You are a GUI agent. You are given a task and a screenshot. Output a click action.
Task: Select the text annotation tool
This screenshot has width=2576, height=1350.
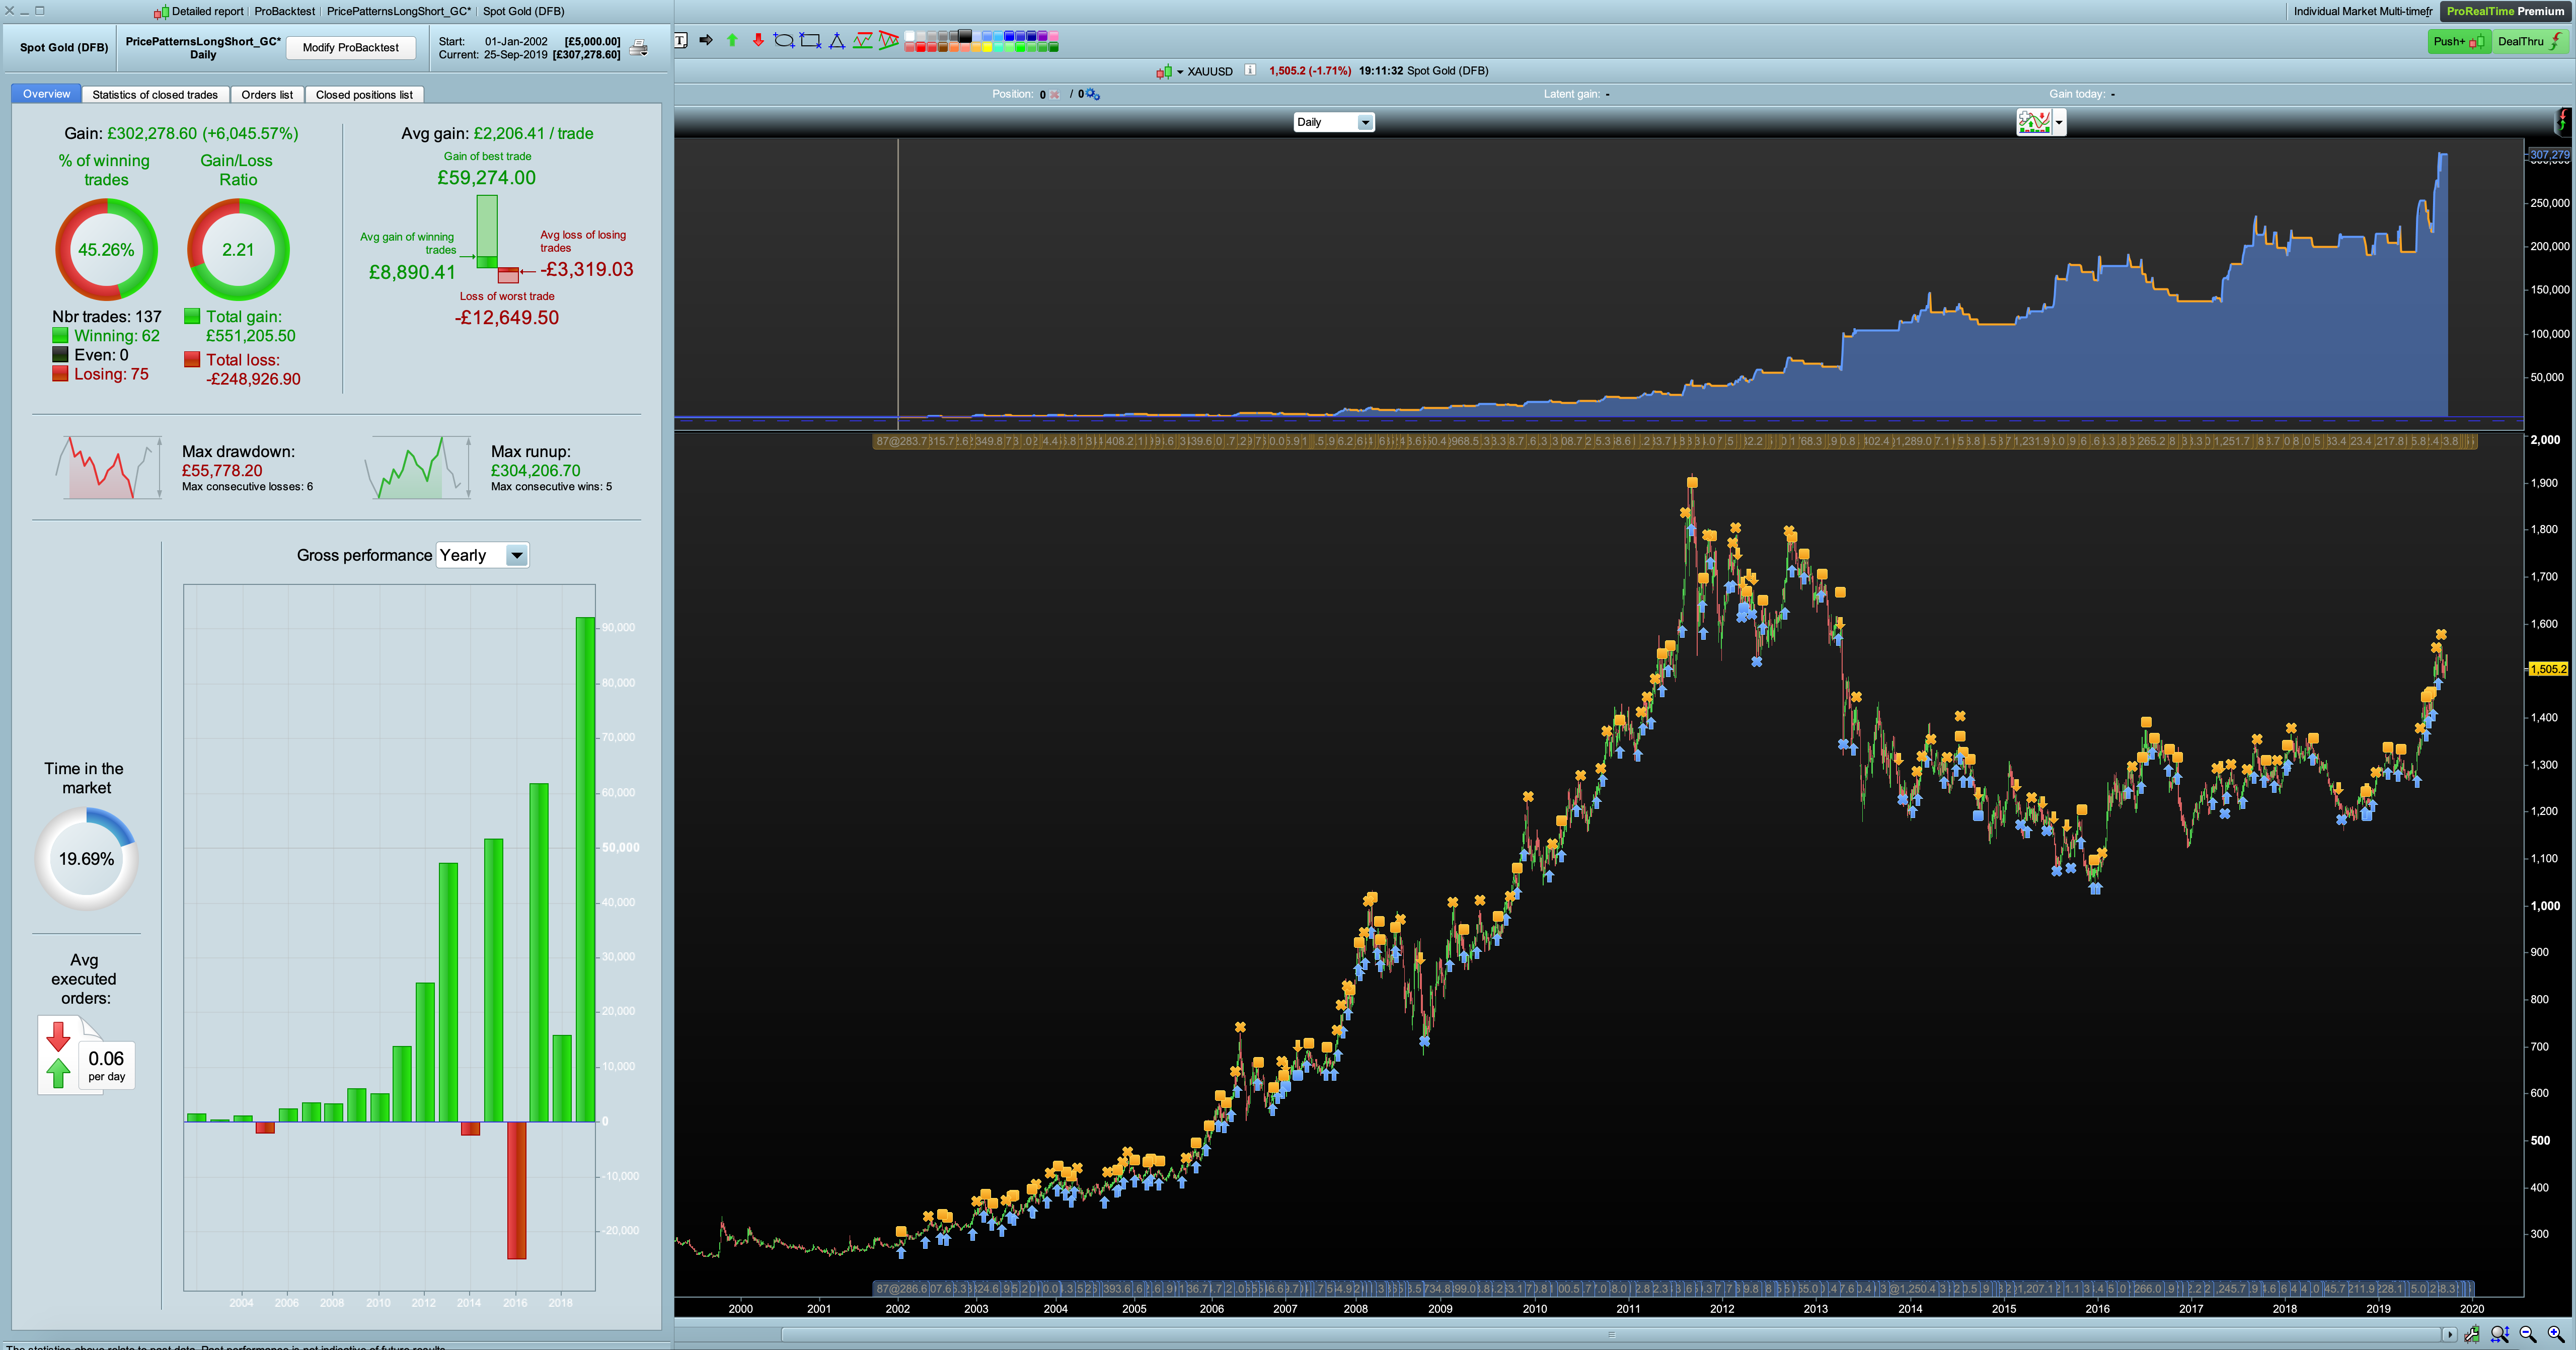pos(681,40)
